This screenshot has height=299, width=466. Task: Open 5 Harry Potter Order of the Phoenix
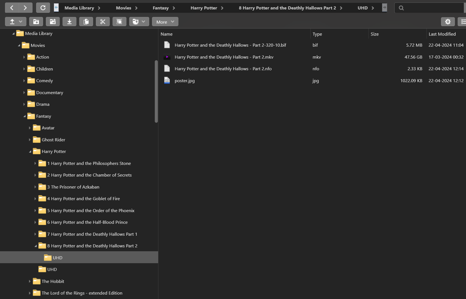[x=91, y=210]
